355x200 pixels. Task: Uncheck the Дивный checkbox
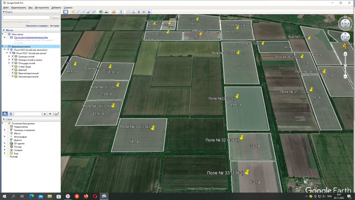13,70
